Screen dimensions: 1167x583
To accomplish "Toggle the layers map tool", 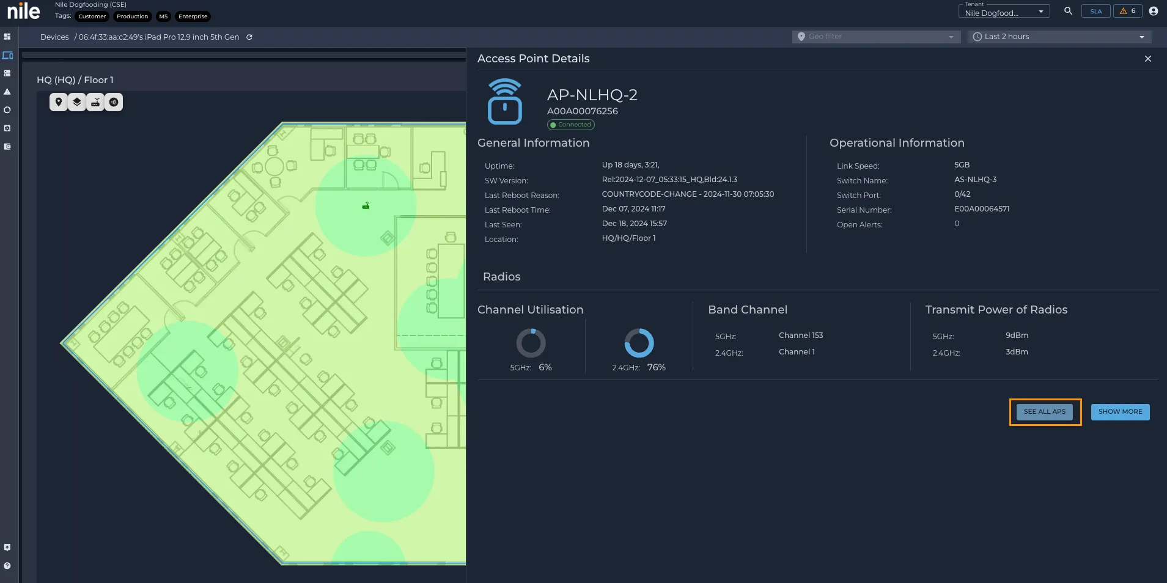I will 77,102.
